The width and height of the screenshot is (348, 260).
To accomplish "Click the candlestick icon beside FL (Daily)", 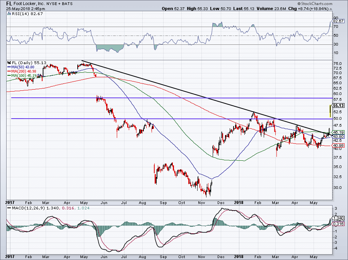I will 9,63.
